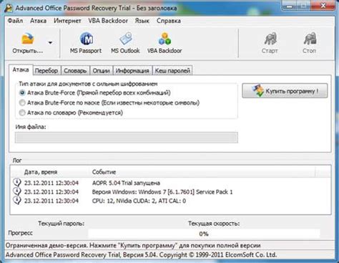Open a file with the Открыть folder icon
The image size is (339, 263).
point(28,44)
